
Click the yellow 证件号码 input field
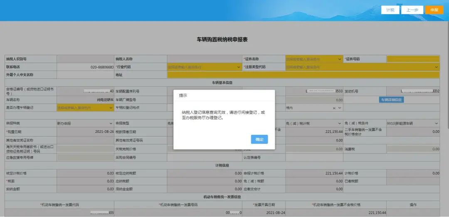point(413,59)
